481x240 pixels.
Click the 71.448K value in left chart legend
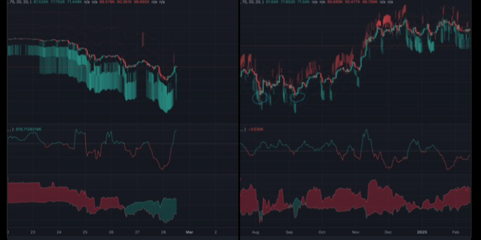pos(74,2)
